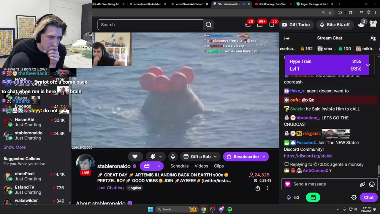This screenshot has height=214, width=380.
Task: Follow heart button under the stream
Action: [135, 157]
